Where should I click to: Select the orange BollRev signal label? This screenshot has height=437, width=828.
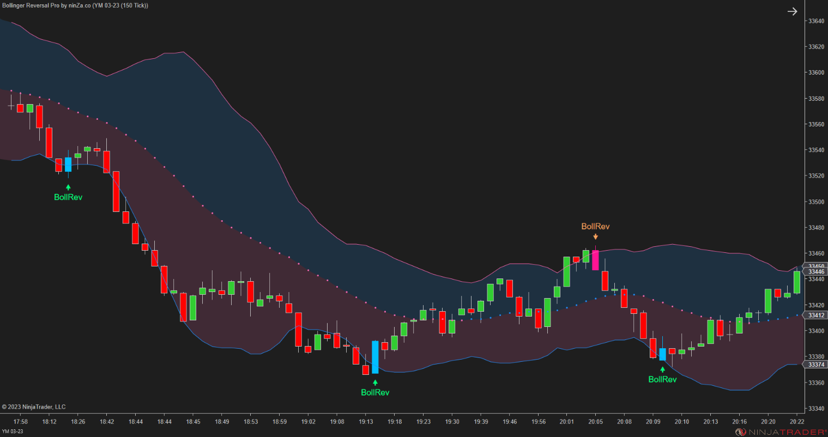[x=595, y=227]
